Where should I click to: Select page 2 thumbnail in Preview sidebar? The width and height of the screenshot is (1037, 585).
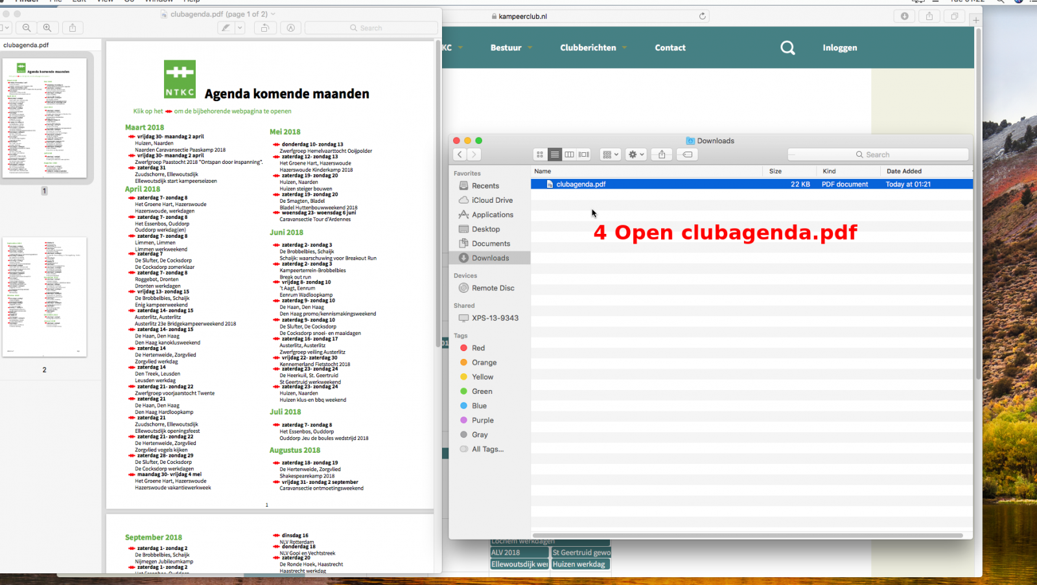point(45,297)
